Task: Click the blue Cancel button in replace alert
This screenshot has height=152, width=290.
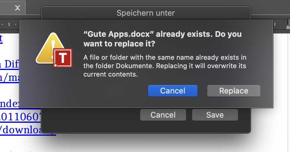Action: coord(172,91)
